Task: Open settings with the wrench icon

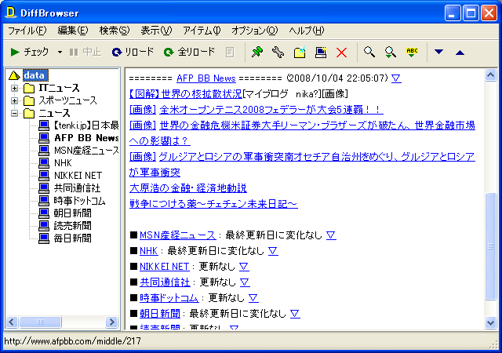Action: (x=278, y=52)
